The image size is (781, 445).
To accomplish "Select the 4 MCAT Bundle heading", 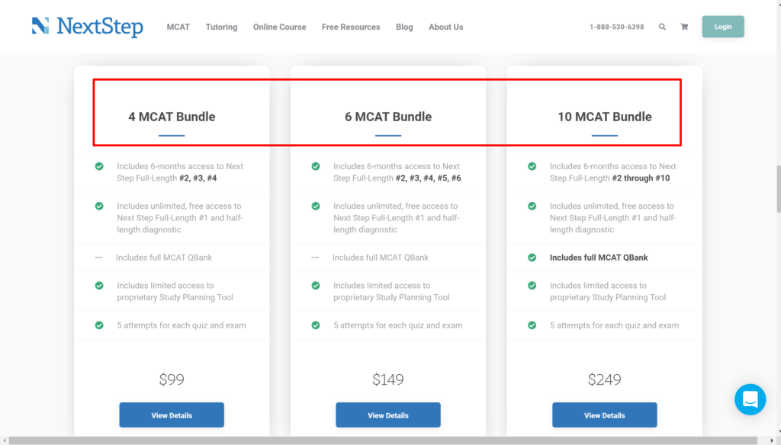I will (172, 117).
